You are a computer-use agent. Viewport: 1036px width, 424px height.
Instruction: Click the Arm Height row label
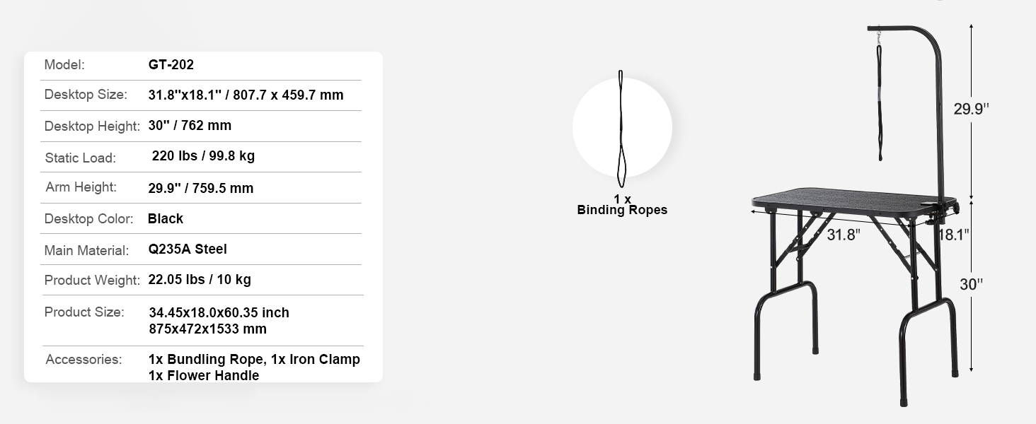[x=81, y=187]
